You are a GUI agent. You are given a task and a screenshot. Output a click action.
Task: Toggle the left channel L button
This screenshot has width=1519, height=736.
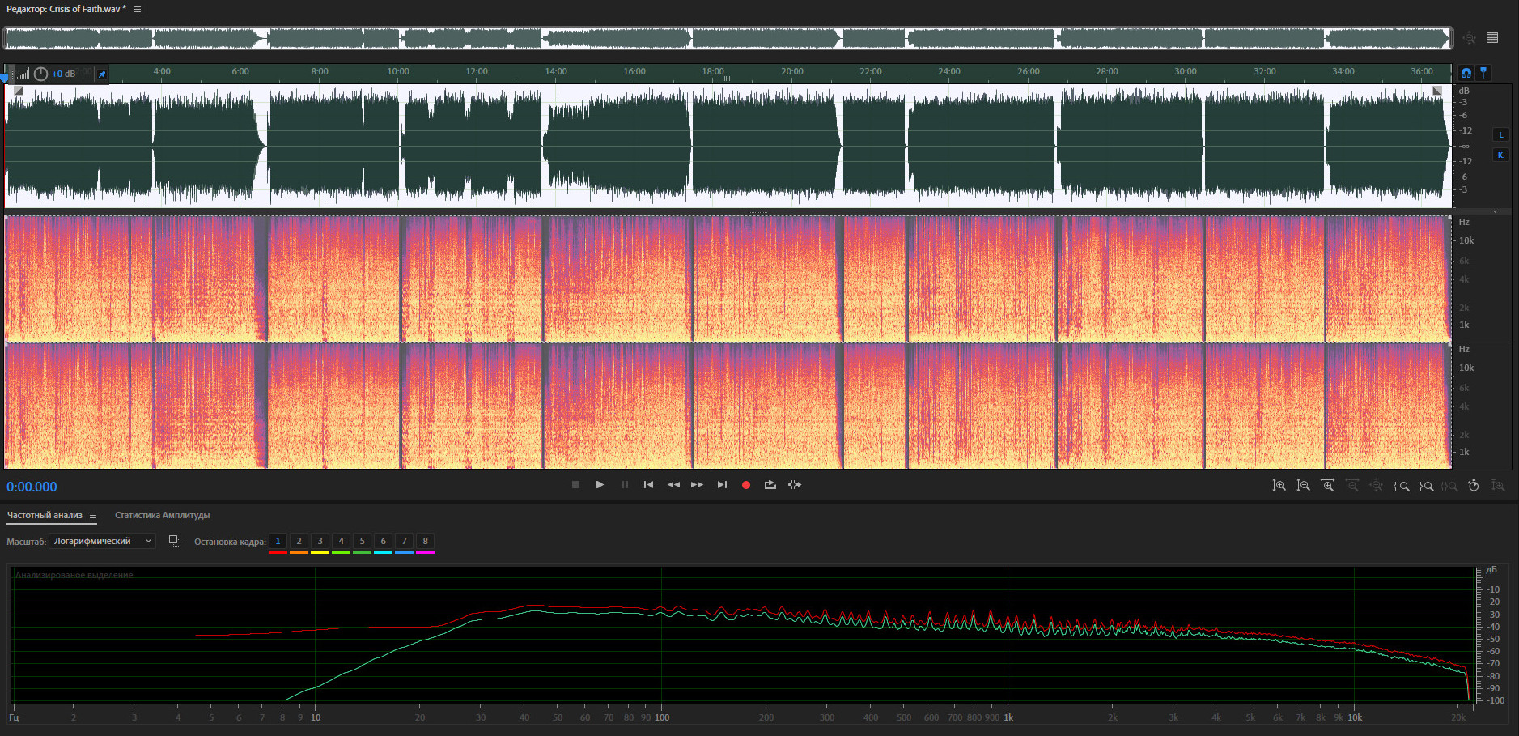coord(1501,135)
